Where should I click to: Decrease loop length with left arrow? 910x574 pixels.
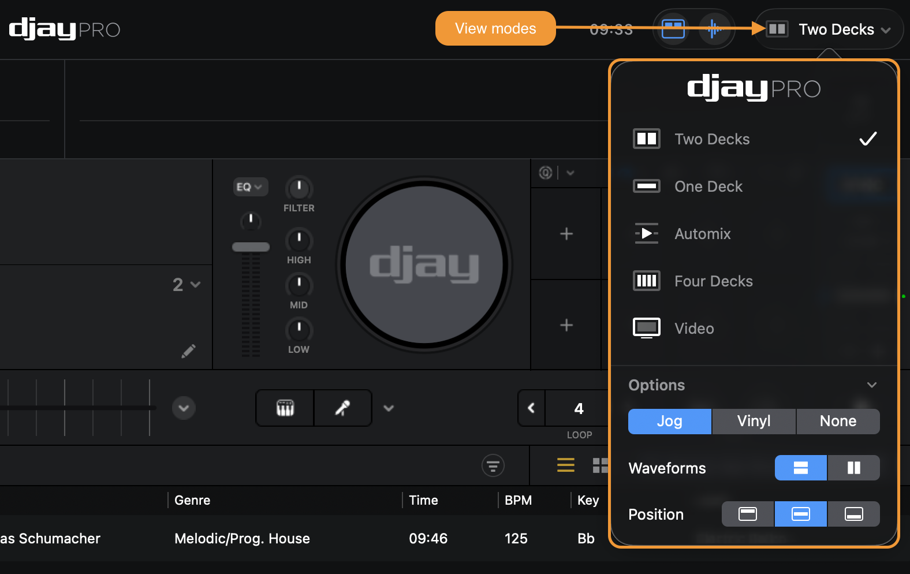pos(531,408)
